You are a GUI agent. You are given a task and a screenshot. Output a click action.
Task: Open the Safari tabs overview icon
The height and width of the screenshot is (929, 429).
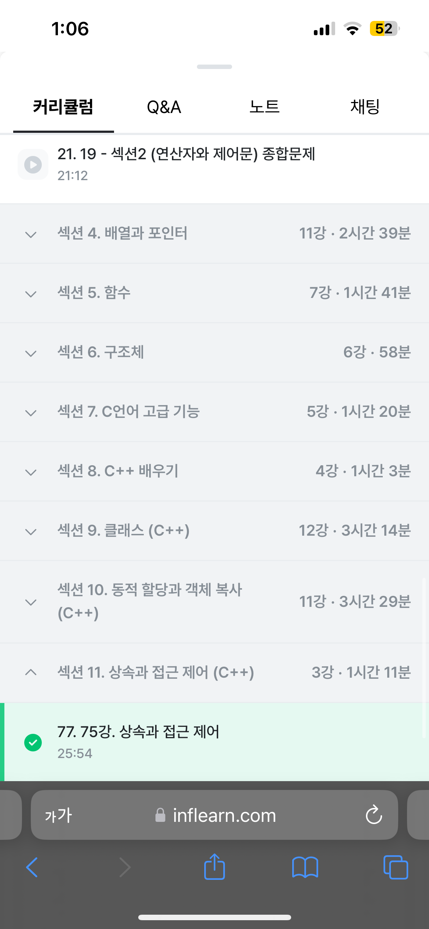pos(395,867)
